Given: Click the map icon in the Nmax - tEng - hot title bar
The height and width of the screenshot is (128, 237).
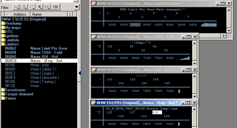Looking at the screenshot, I should [94, 103].
